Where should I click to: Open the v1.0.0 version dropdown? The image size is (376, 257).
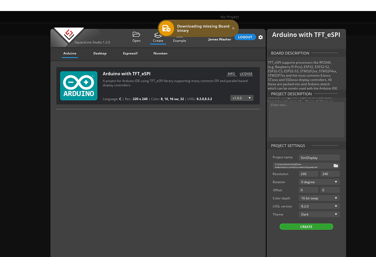click(242, 98)
